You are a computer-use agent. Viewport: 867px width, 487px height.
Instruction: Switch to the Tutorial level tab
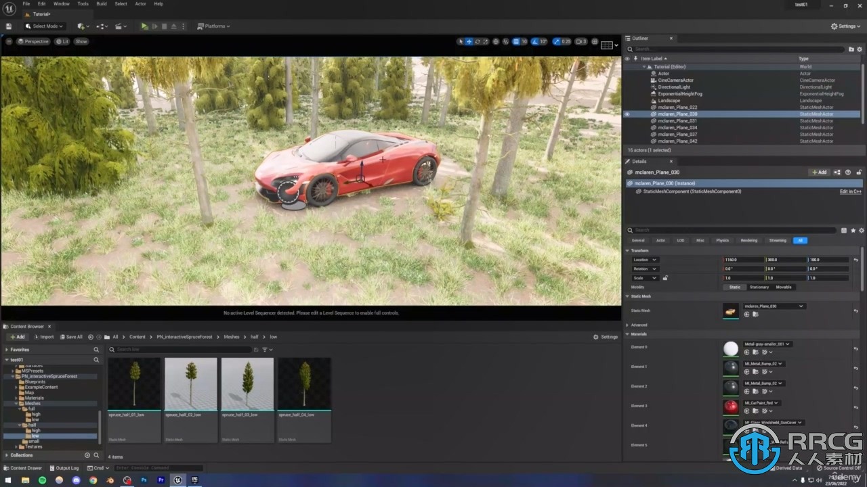point(41,14)
